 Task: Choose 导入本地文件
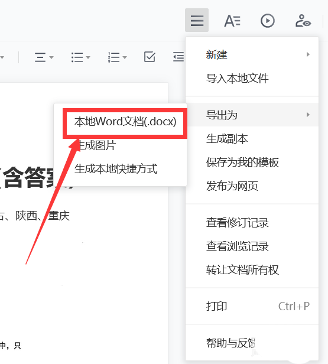point(252,78)
